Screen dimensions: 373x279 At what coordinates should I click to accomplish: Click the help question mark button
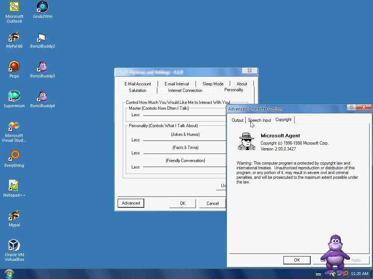352,107
